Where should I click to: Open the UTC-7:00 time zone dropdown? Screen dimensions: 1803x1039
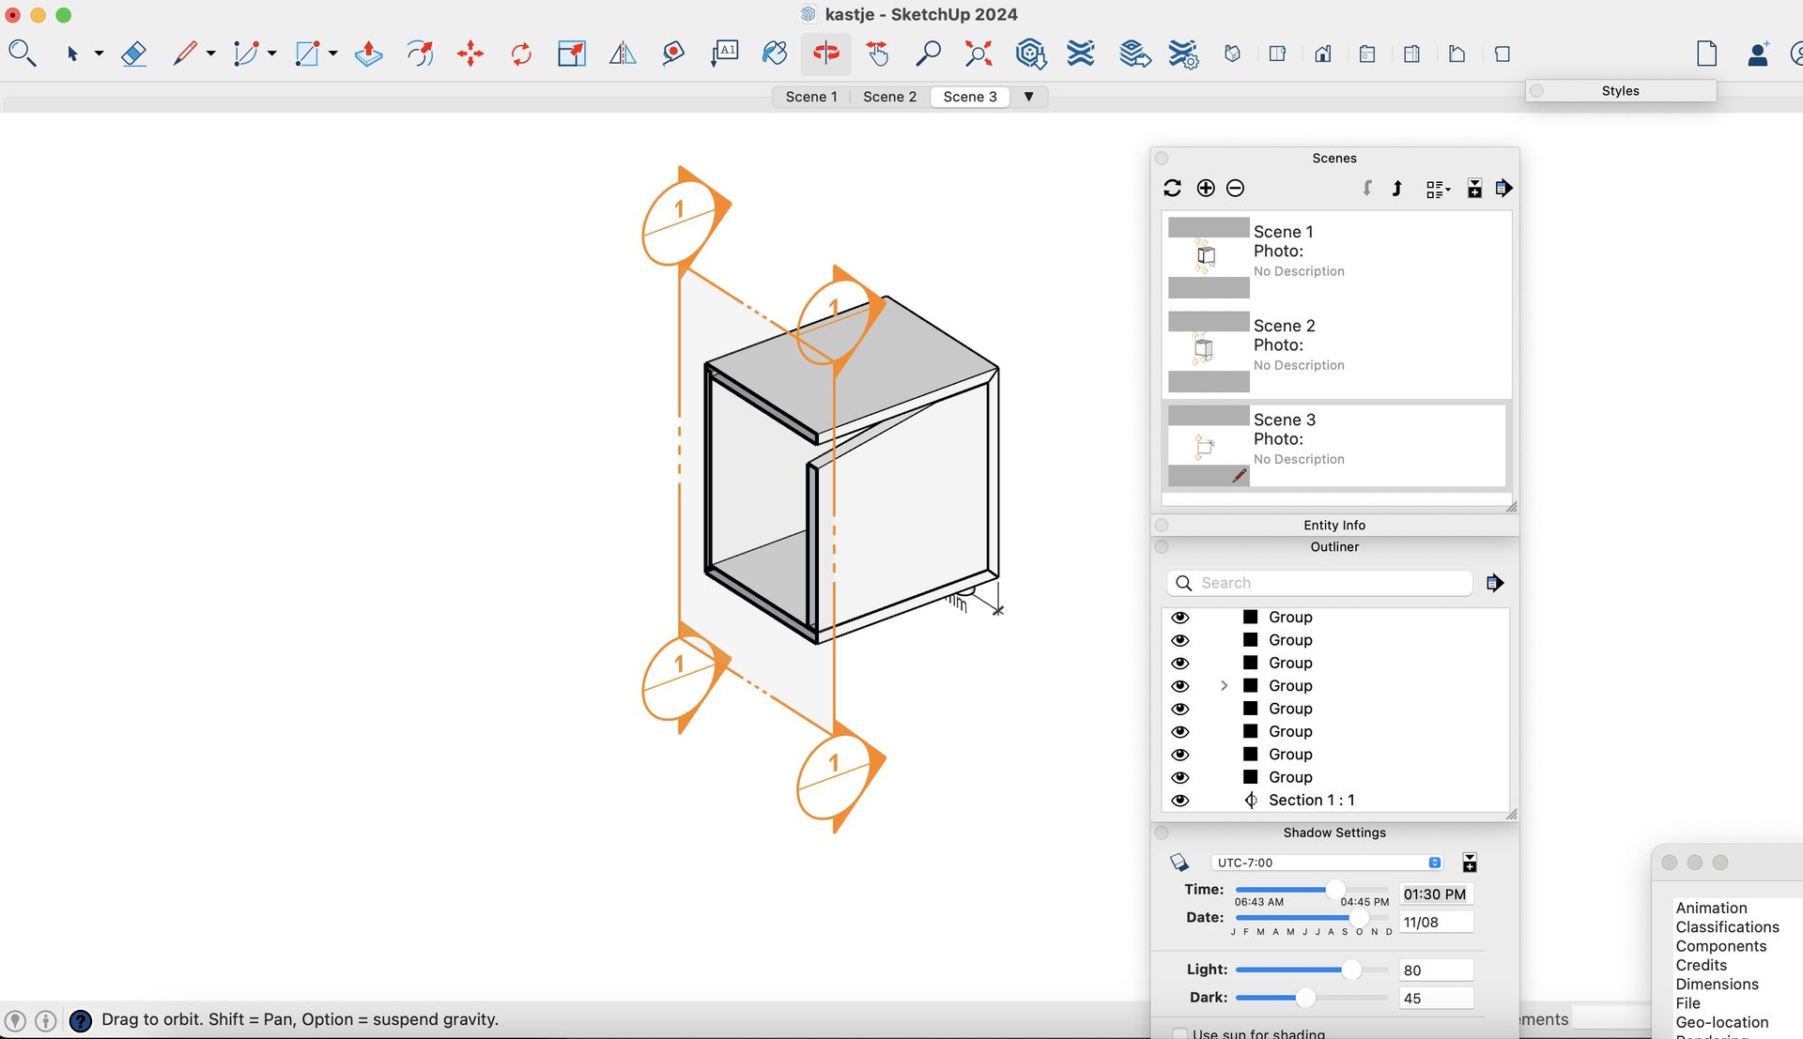click(1327, 863)
